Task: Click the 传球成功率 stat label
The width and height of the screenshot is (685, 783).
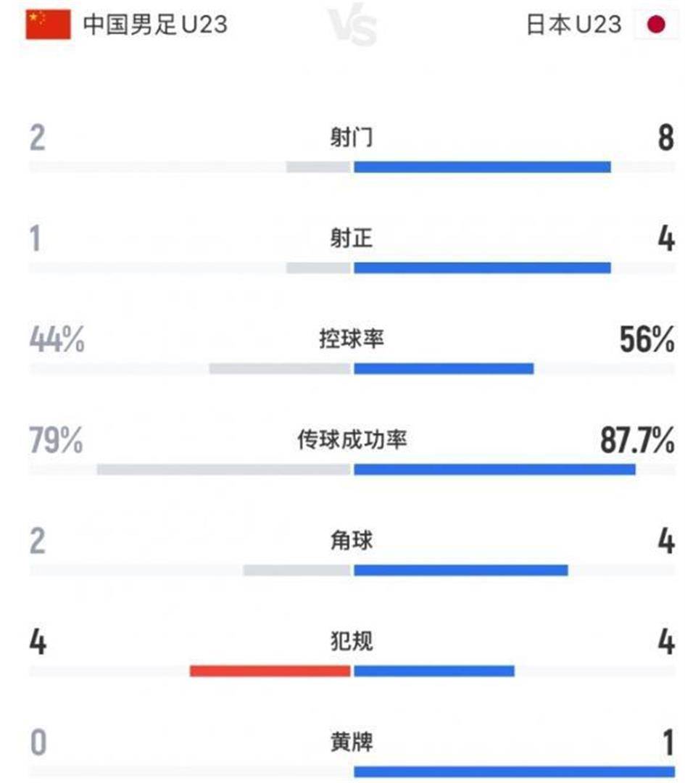Action: coord(352,439)
